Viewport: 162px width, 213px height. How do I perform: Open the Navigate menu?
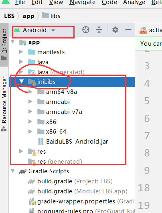point(83,2)
